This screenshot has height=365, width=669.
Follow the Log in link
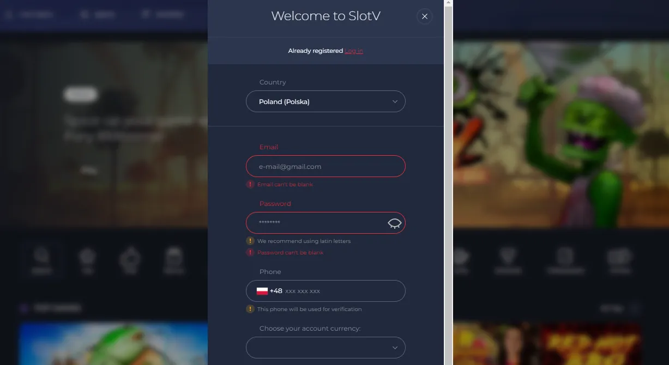pyautogui.click(x=353, y=51)
